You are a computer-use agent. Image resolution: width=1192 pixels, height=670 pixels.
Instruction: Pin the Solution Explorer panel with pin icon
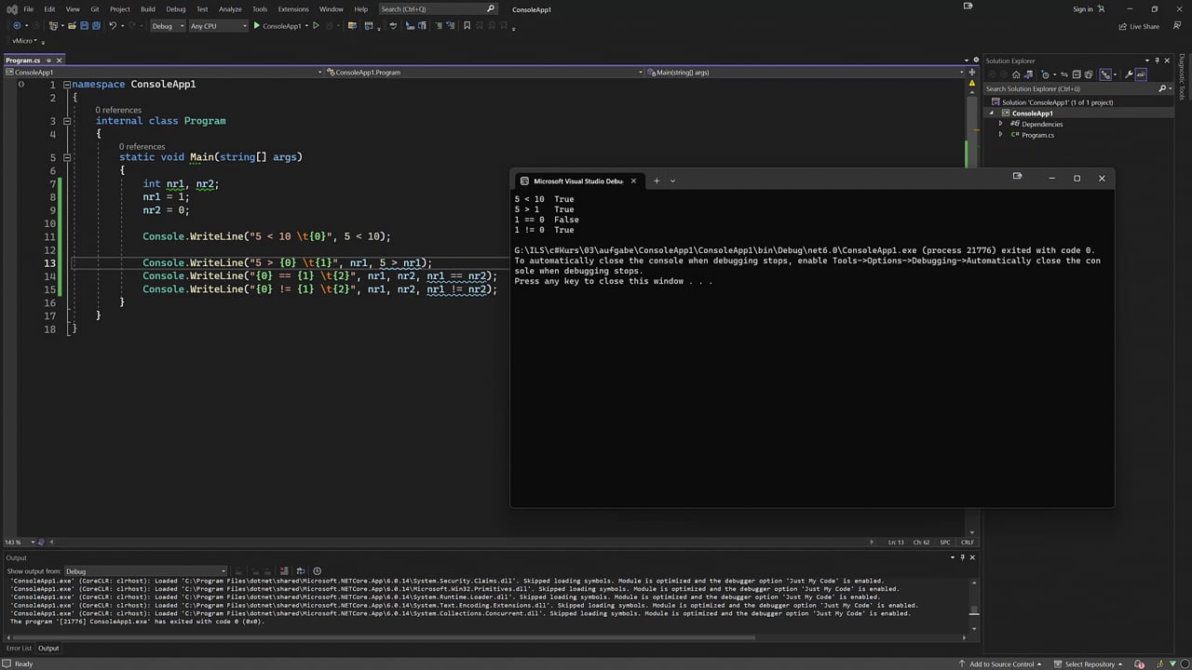coord(1158,60)
